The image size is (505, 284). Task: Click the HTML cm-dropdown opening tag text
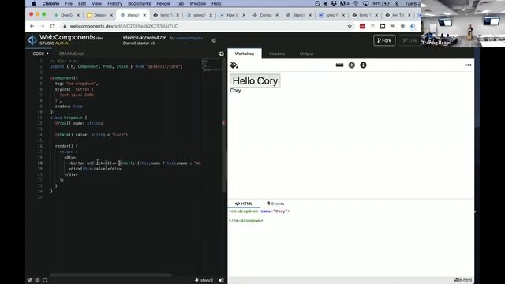[260, 211]
